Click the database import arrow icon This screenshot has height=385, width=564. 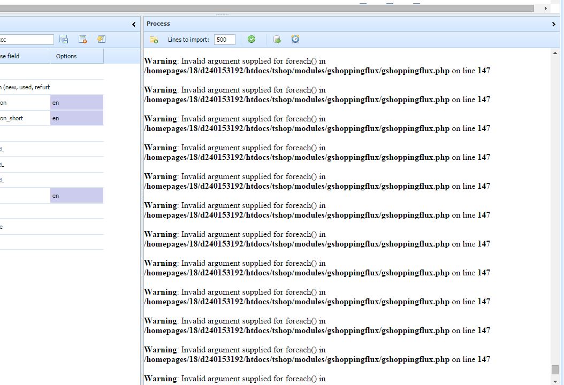(x=277, y=40)
